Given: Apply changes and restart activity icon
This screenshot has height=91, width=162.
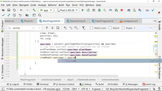Looking at the screenshot, I should pyautogui.click(x=88, y=10).
